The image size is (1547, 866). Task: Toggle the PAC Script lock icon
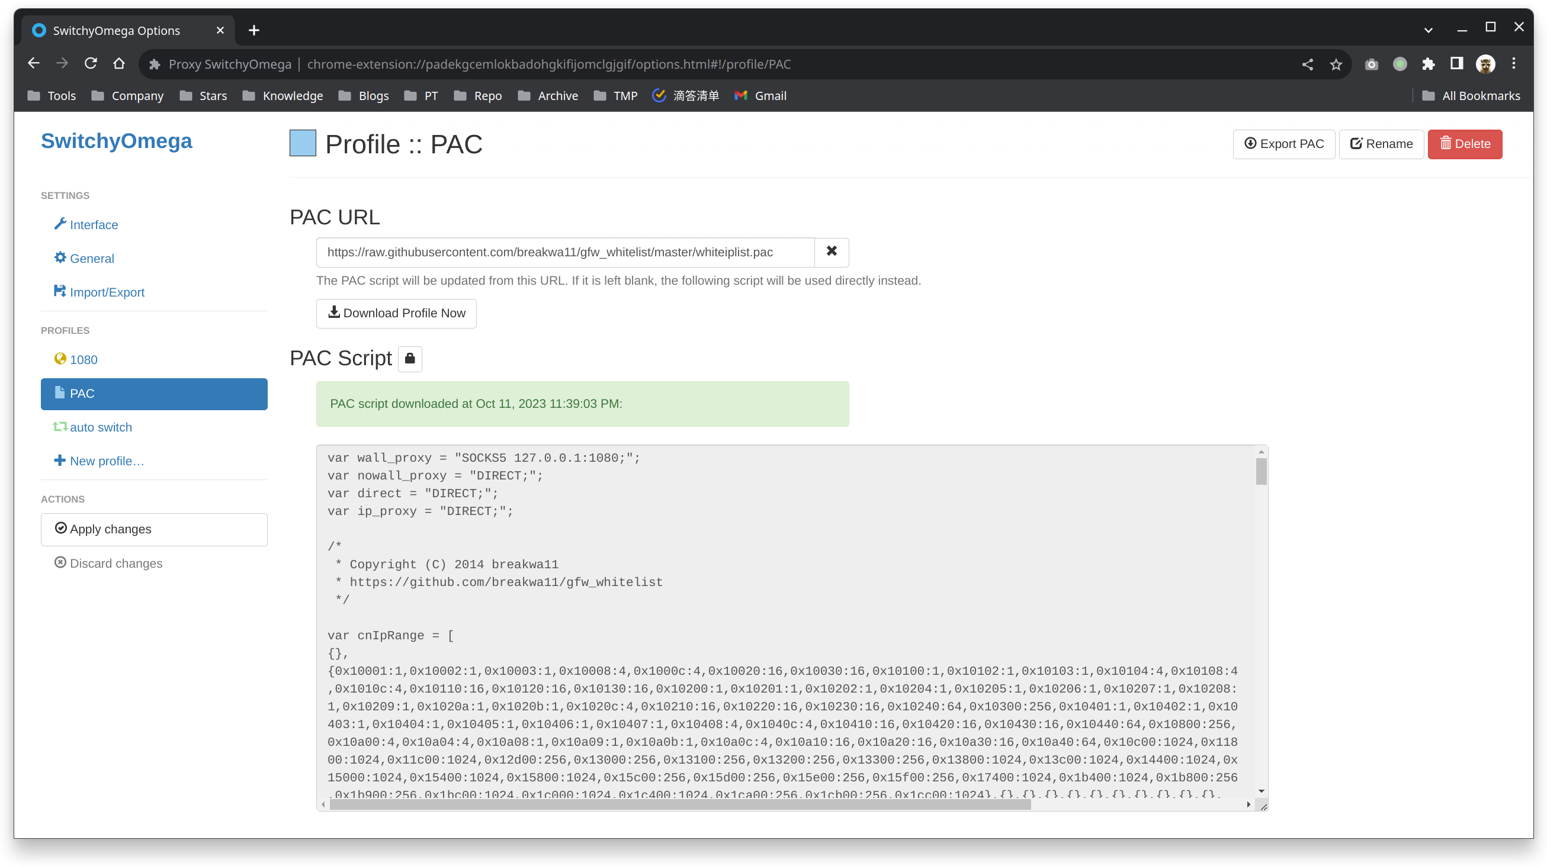(x=410, y=359)
